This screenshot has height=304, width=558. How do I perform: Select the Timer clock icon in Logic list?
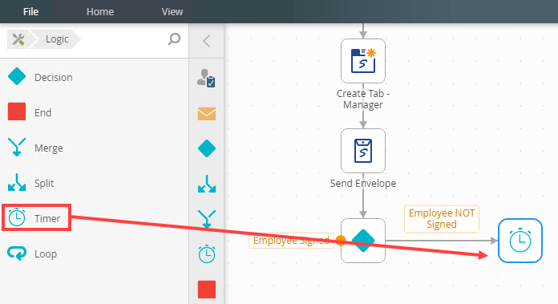(17, 217)
